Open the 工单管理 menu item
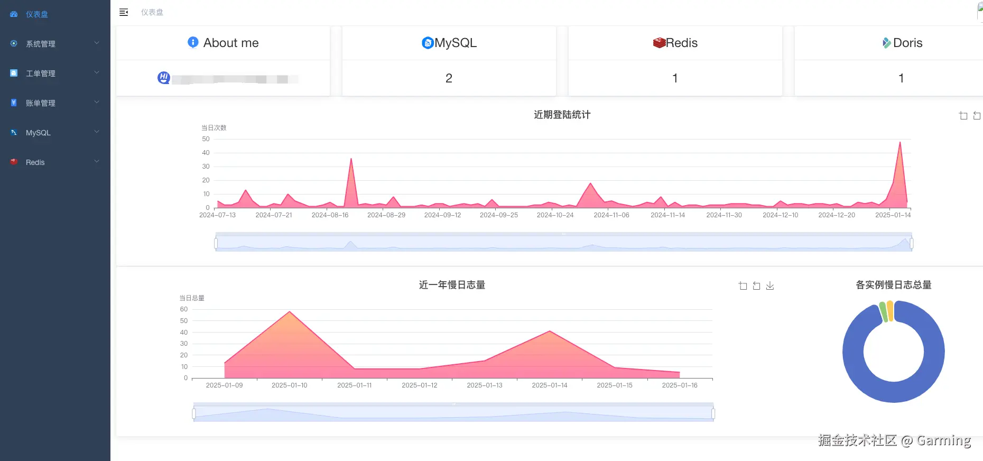The height and width of the screenshot is (461, 983). [x=55, y=73]
